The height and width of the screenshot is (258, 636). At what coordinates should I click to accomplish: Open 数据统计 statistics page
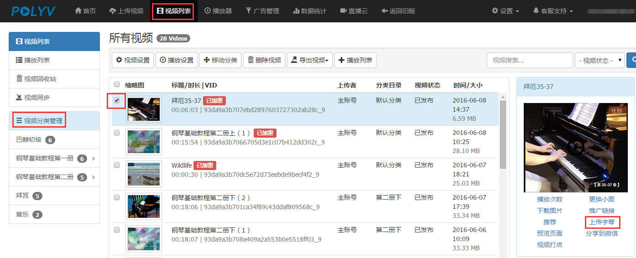point(310,11)
